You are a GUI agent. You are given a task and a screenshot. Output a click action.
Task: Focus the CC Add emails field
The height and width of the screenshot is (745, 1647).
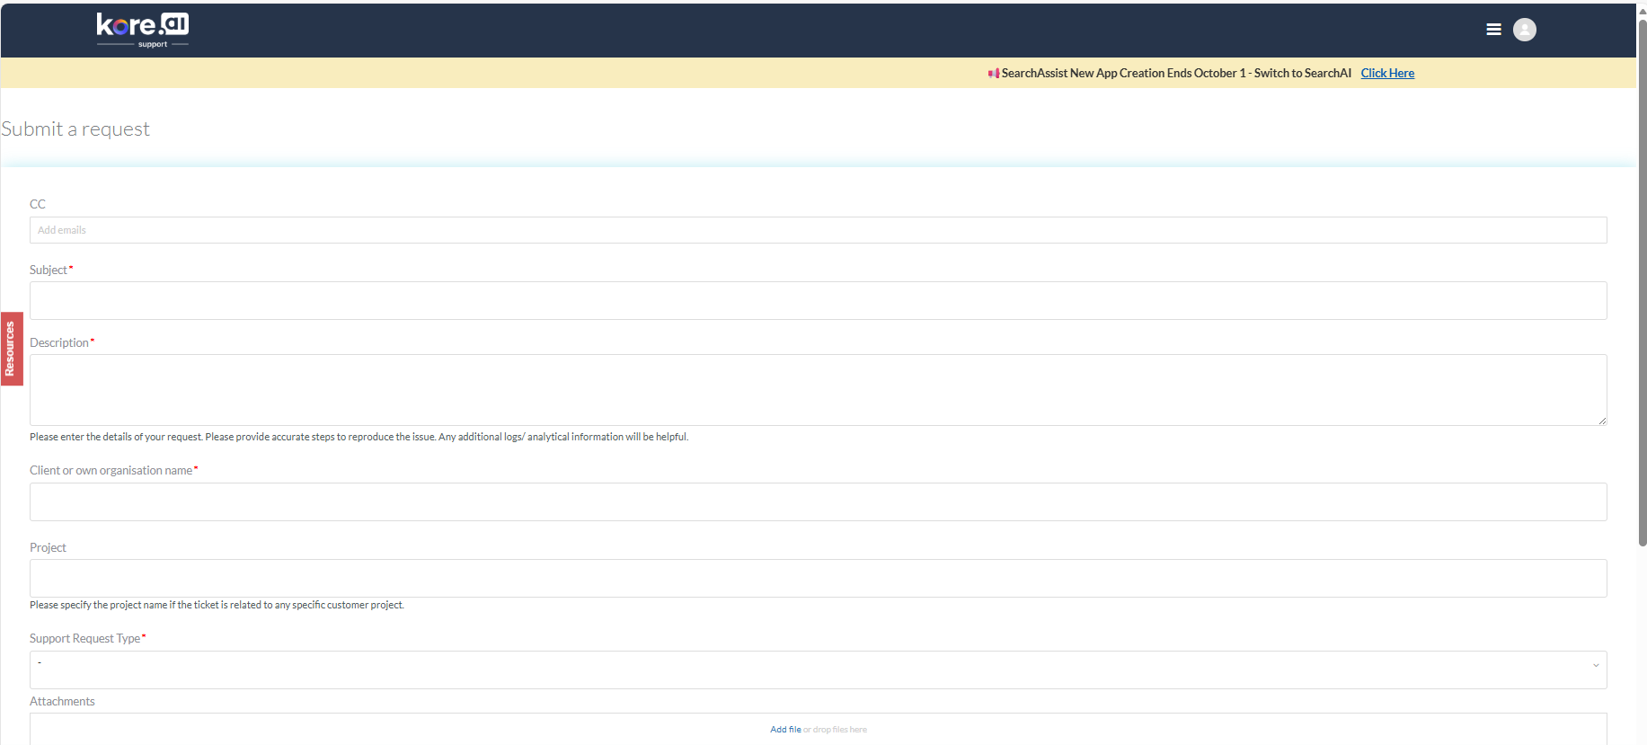(818, 230)
